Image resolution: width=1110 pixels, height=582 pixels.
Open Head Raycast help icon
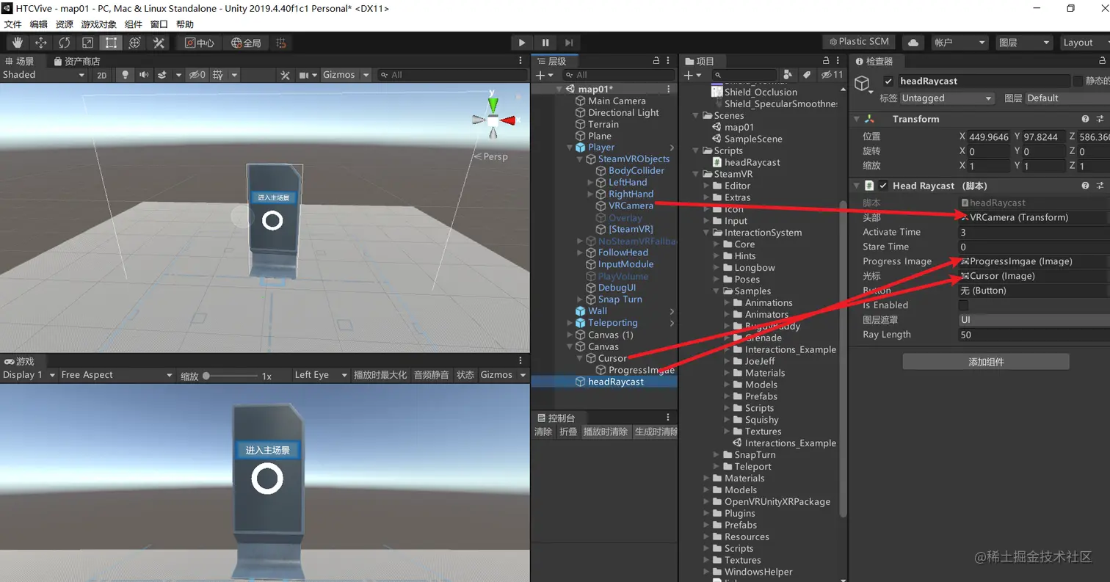click(1085, 186)
